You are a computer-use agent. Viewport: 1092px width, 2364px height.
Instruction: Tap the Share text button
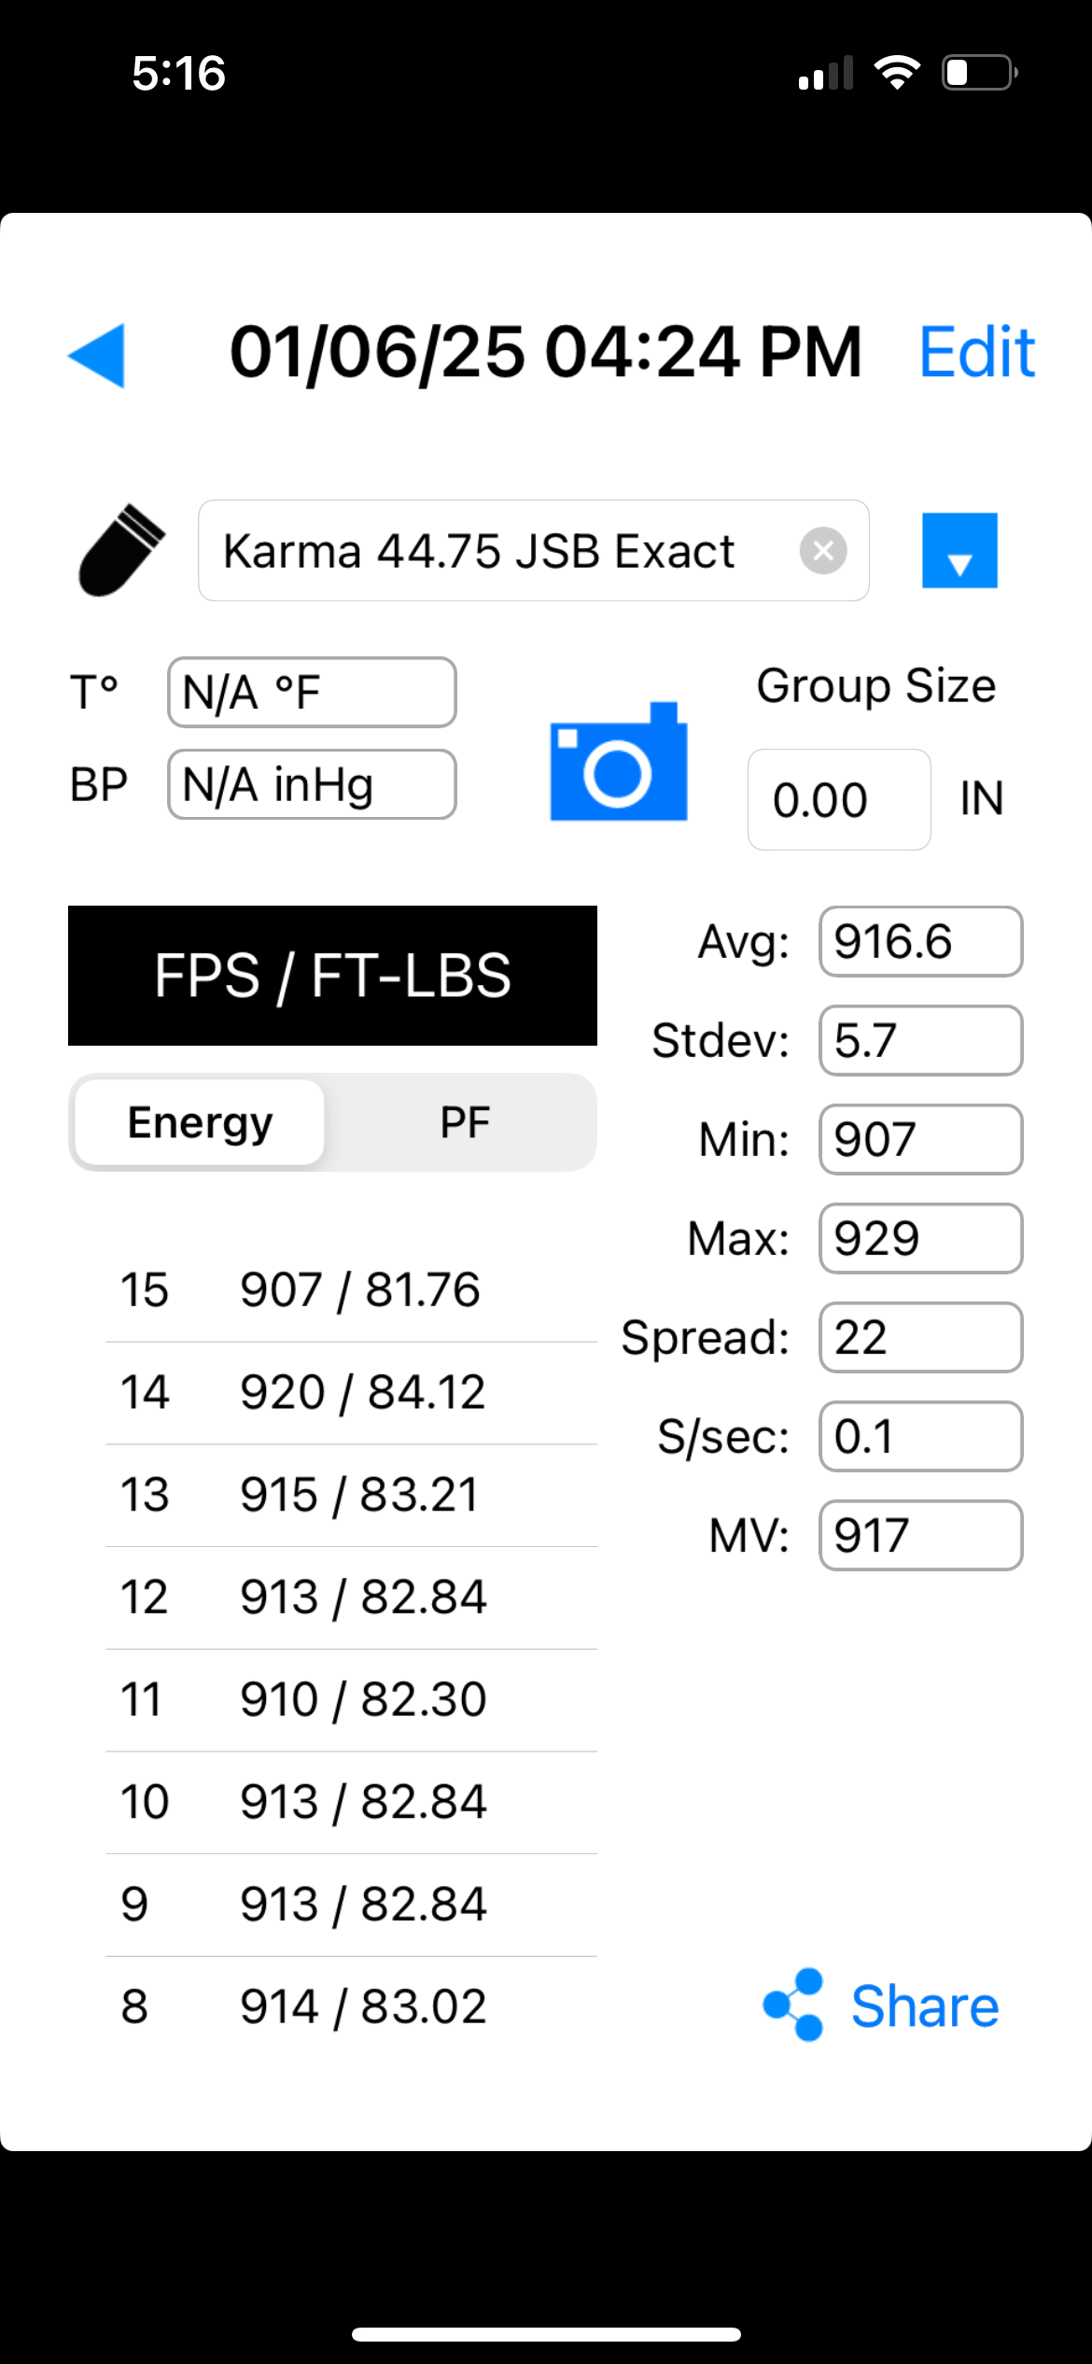[x=925, y=2006]
